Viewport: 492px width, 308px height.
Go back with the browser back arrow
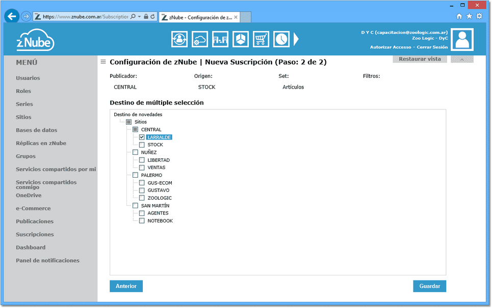pos(12,16)
